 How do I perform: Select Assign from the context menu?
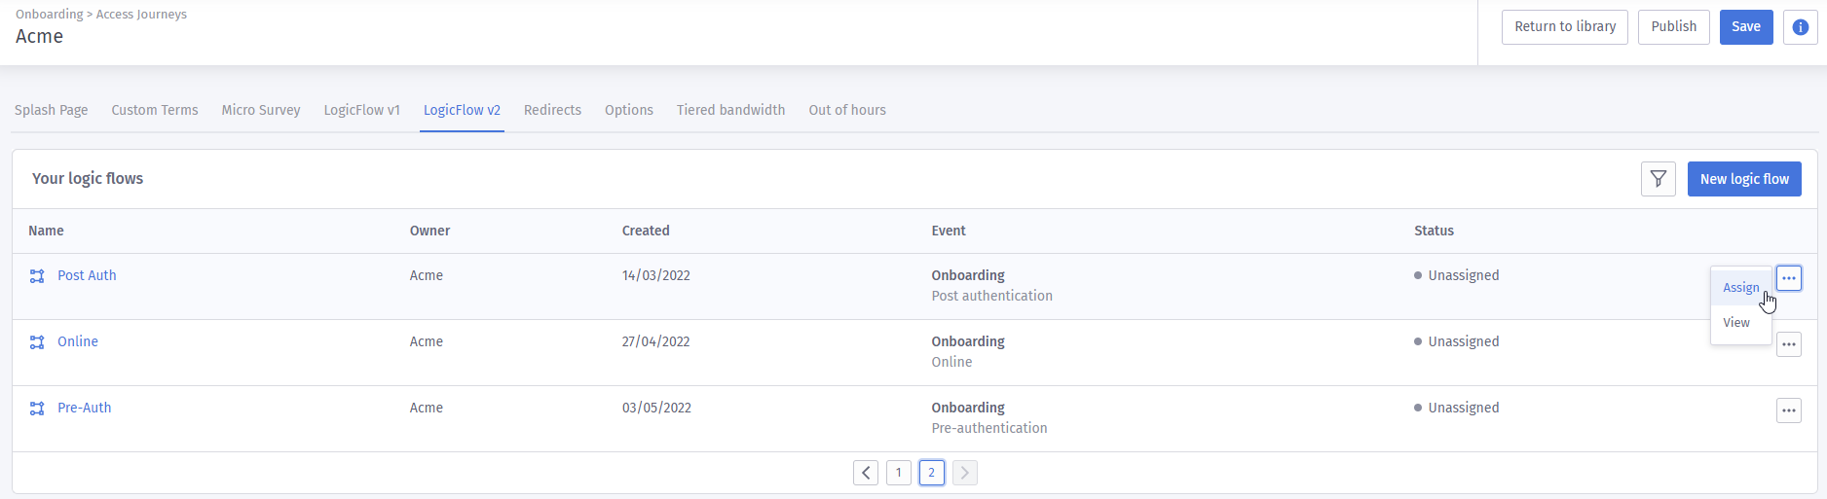(1740, 288)
